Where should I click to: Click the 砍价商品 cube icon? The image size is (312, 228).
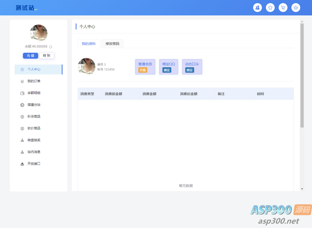22,129
